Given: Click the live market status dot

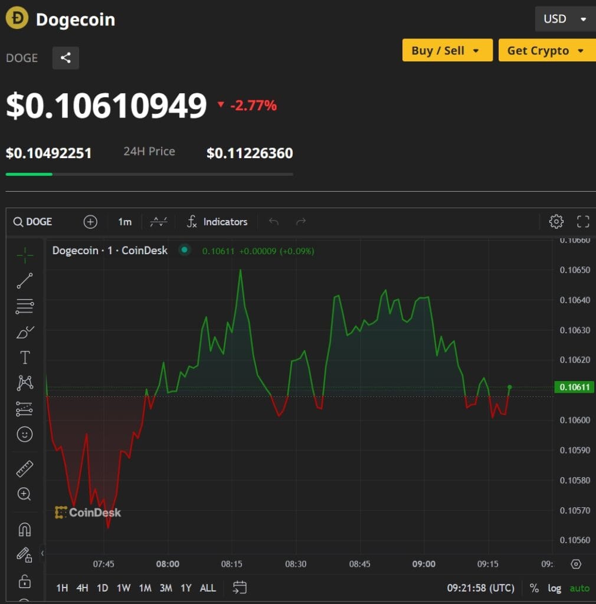Looking at the screenshot, I should click(x=185, y=250).
